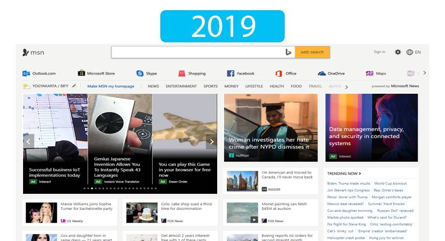
Task: Click the globe language icon
Action: pos(410,52)
